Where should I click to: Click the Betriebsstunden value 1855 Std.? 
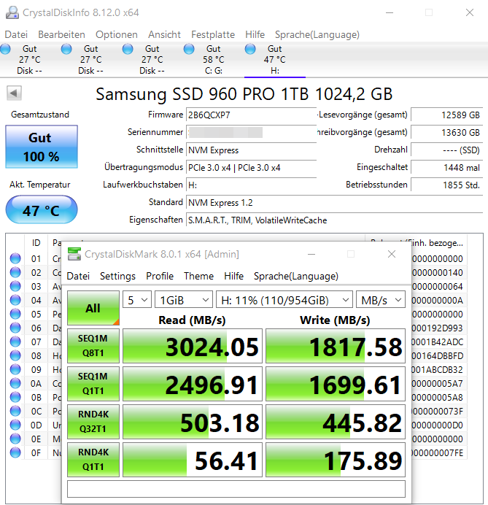447,185
